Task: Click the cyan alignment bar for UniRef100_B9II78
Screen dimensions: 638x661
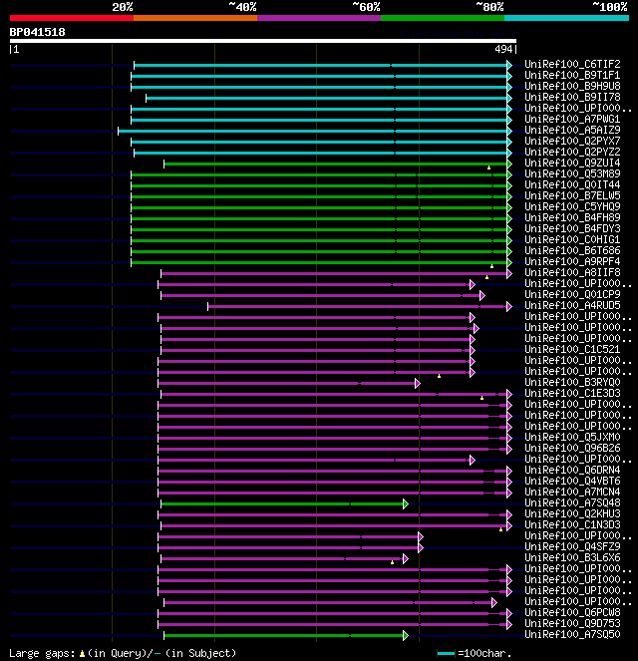Action: (327, 99)
